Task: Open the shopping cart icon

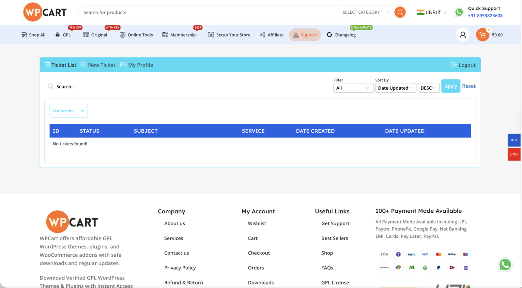Action: tap(483, 35)
